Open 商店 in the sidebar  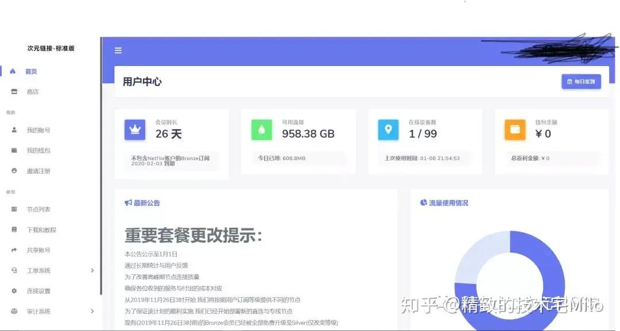(x=33, y=92)
